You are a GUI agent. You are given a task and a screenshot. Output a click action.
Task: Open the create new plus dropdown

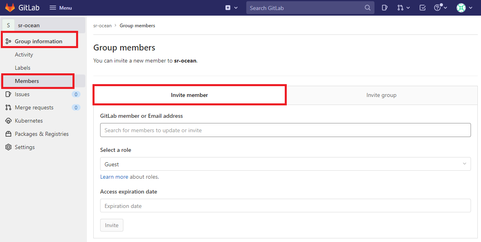231,8
